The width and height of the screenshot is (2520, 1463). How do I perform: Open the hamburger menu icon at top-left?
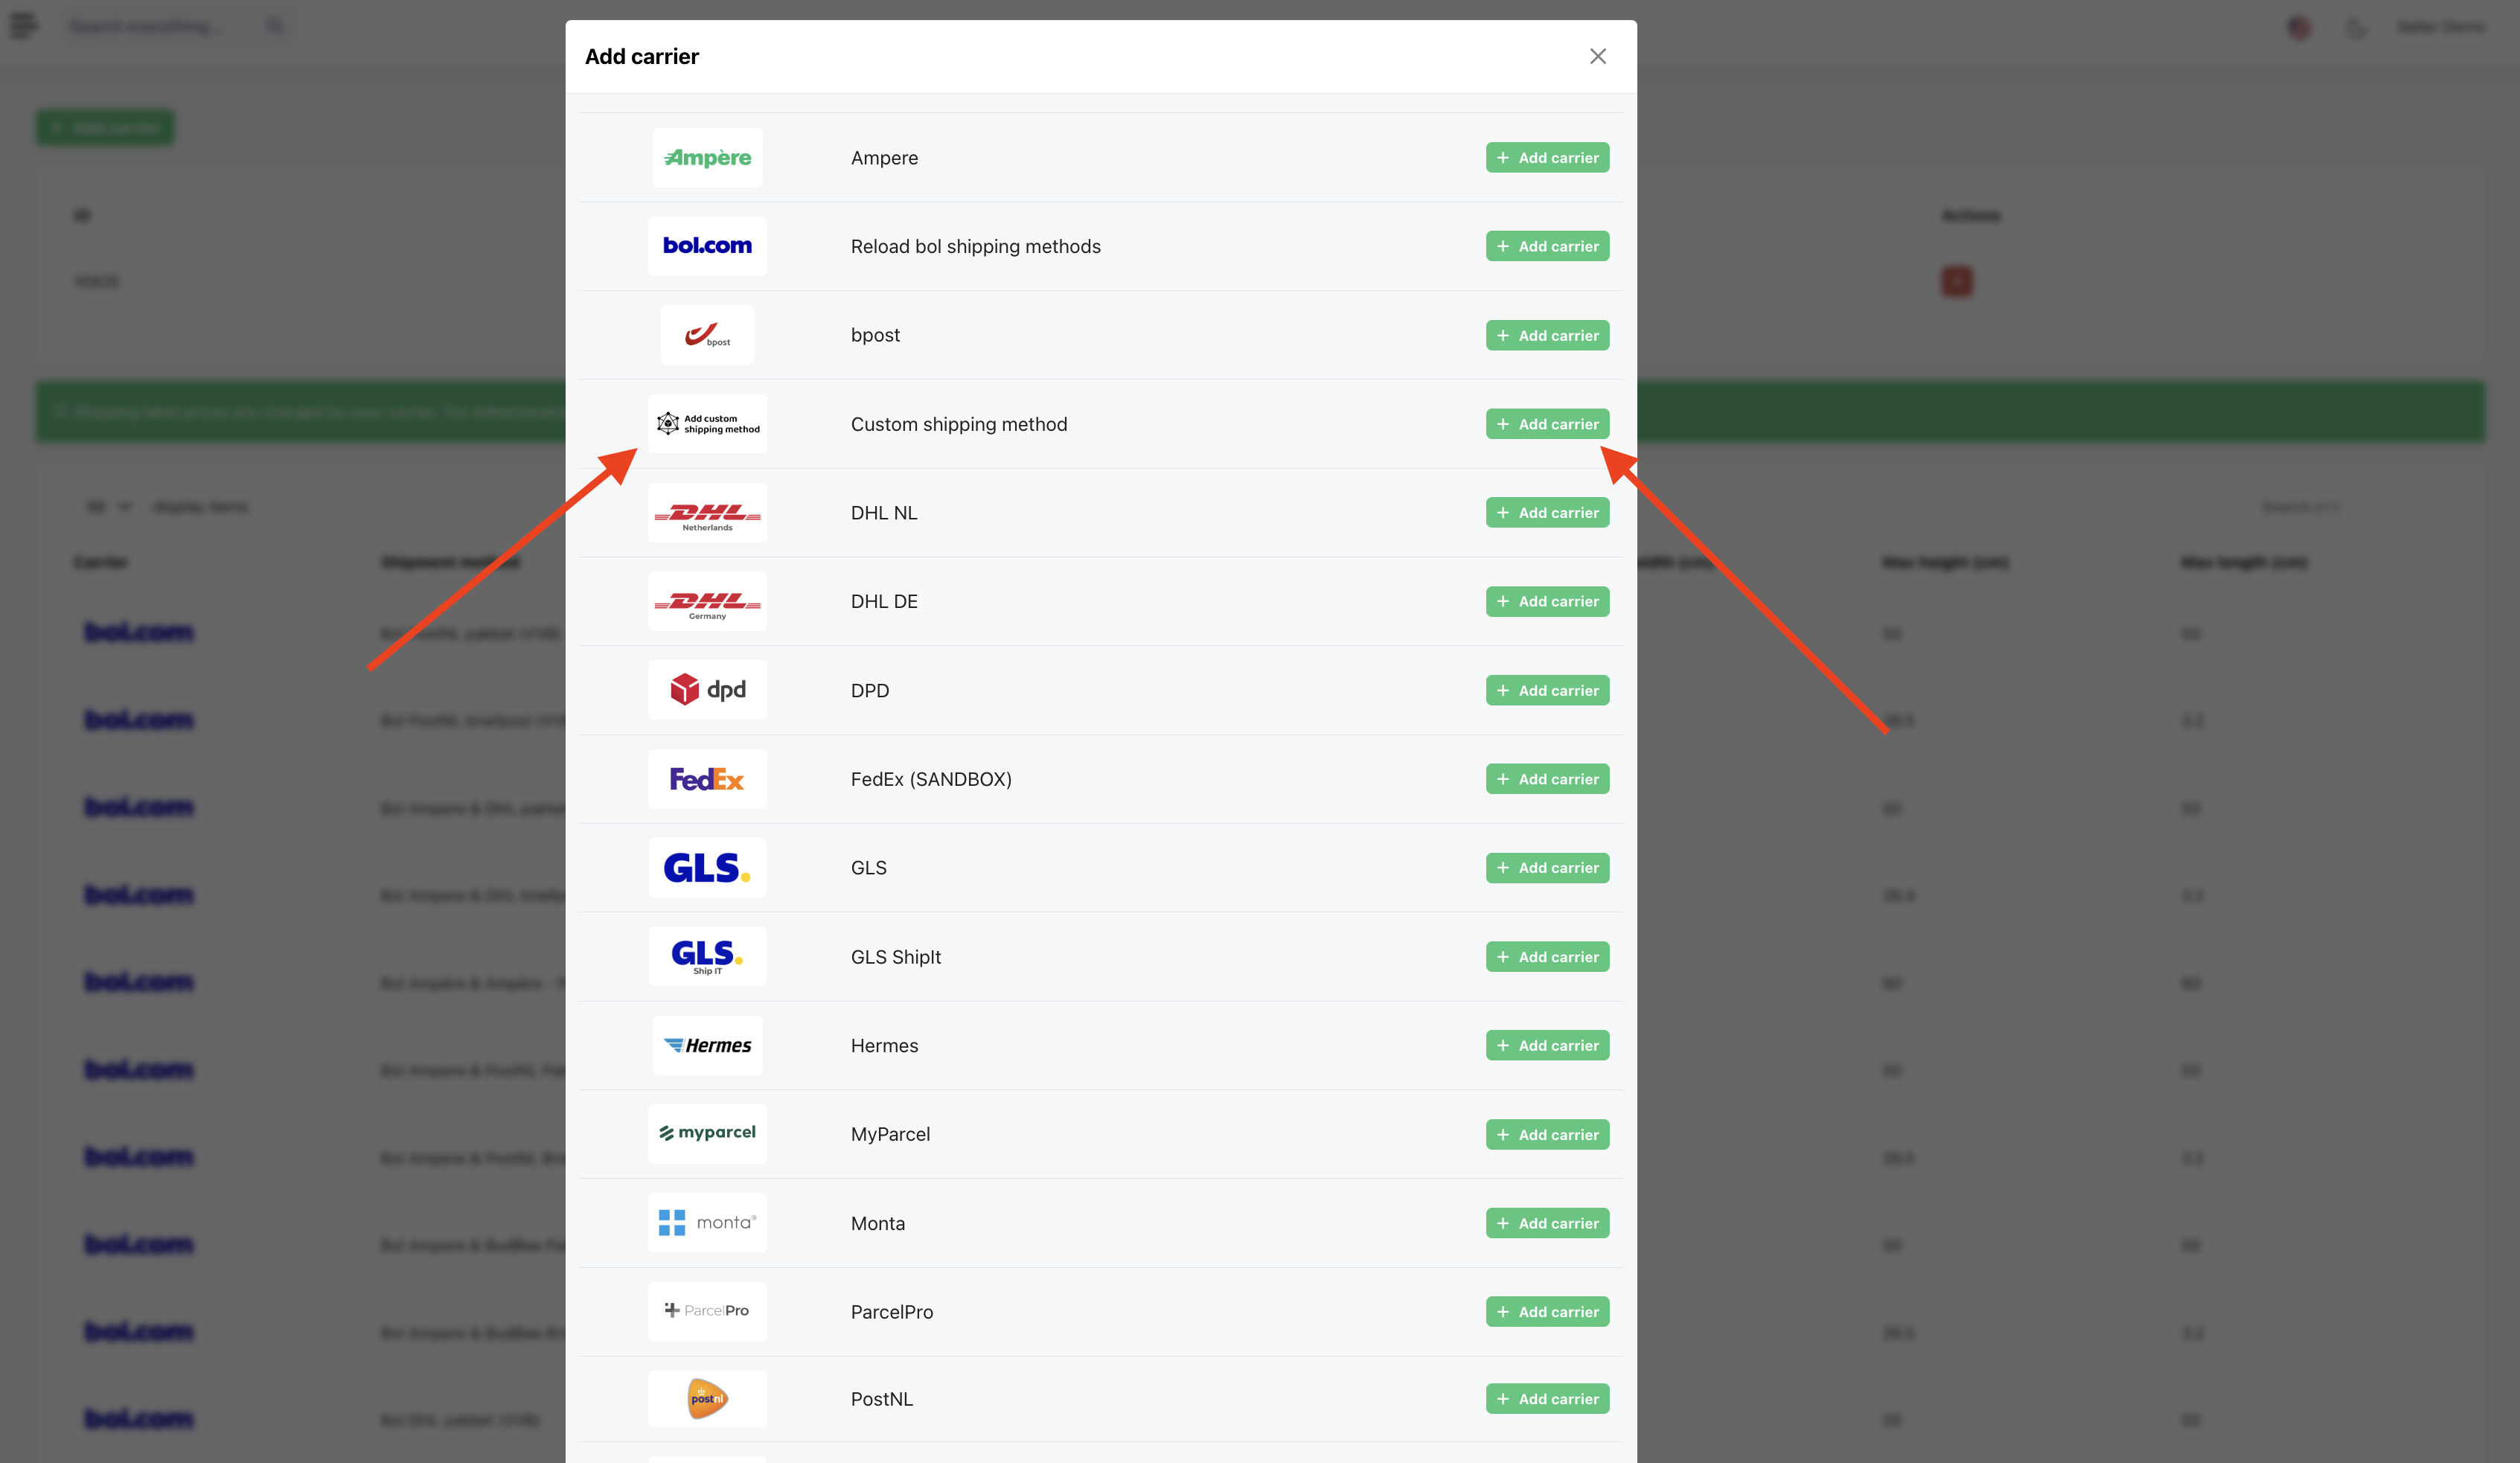24,26
